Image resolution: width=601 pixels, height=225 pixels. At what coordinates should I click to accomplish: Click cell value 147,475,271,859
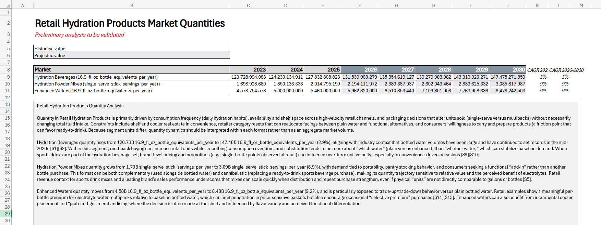click(507, 77)
